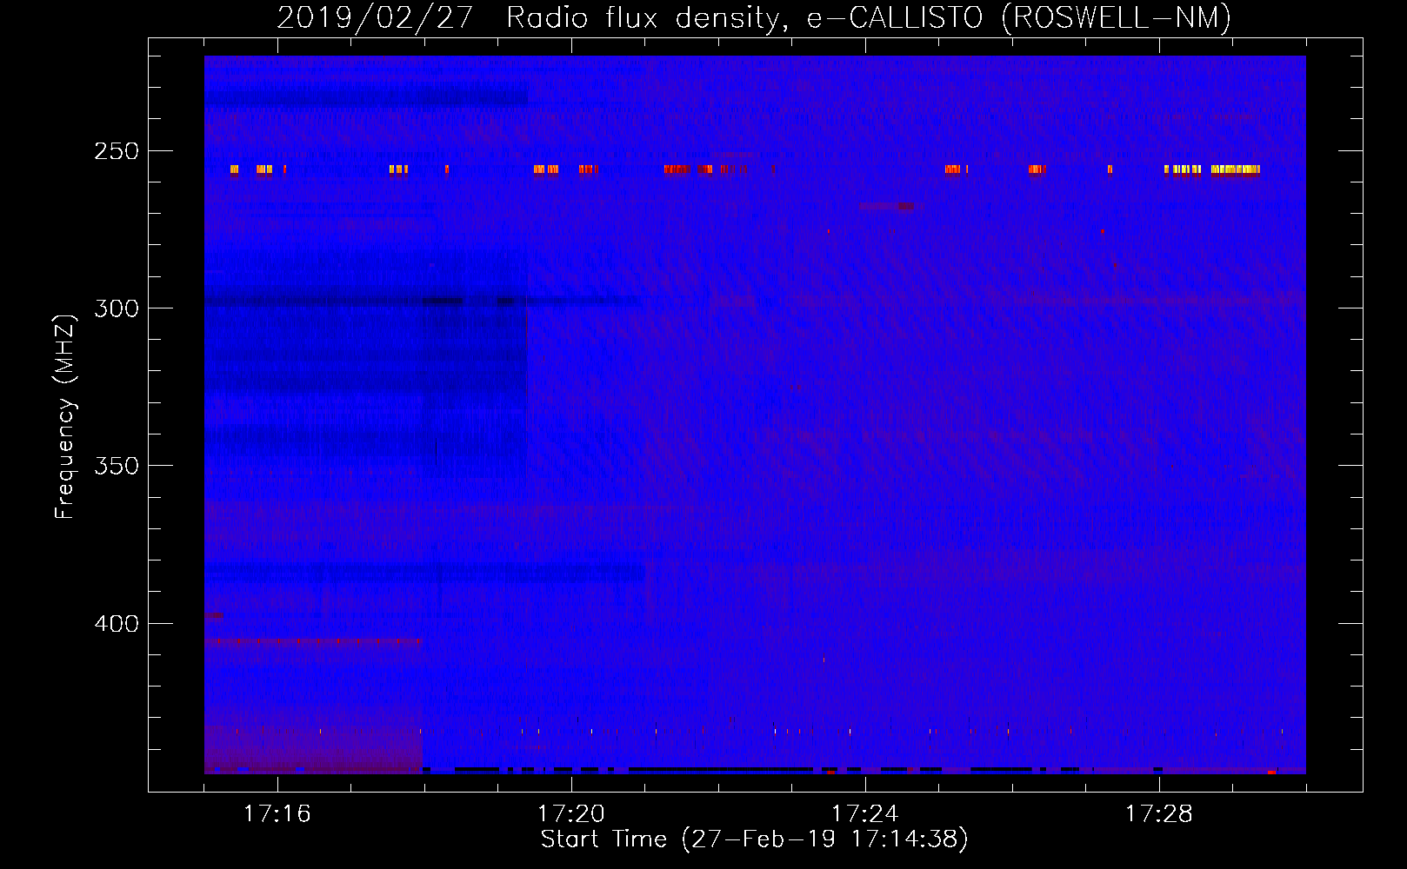Screen dimensions: 1407x869
Task: Click the "Frequency (MHZ)" axis label
Action: (64, 417)
